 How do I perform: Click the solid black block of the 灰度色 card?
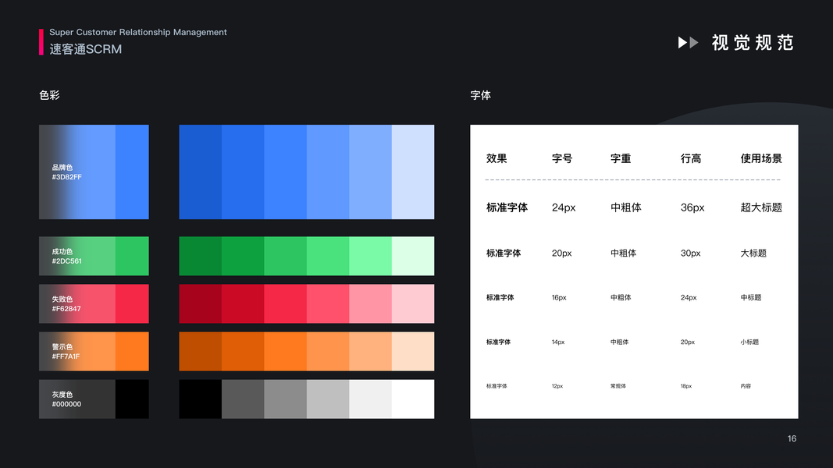point(132,399)
